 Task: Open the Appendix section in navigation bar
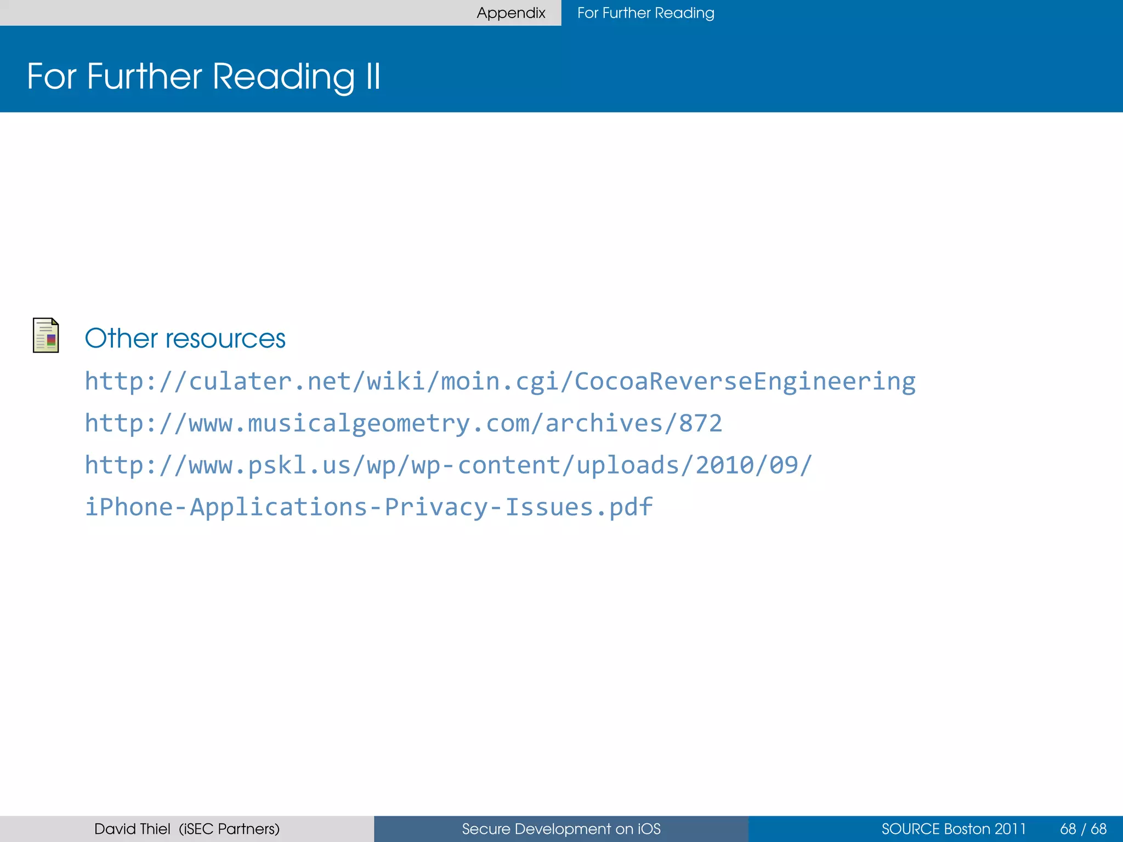pos(511,13)
